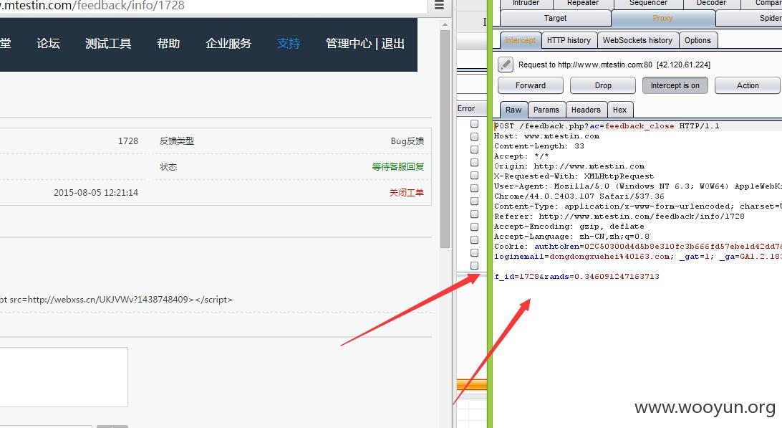Viewport: 782px width, 428px height.
Task: Tick the first checkbox under the Error column
Action: (474, 123)
